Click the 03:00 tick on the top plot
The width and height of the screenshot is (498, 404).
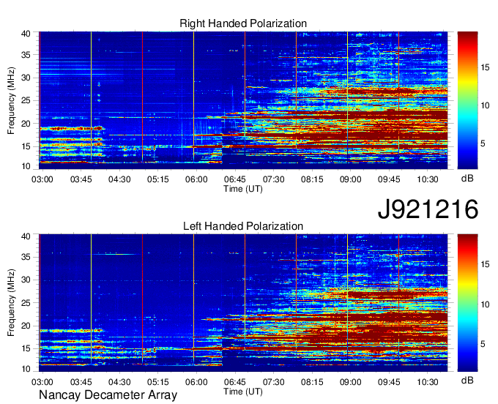42,179
